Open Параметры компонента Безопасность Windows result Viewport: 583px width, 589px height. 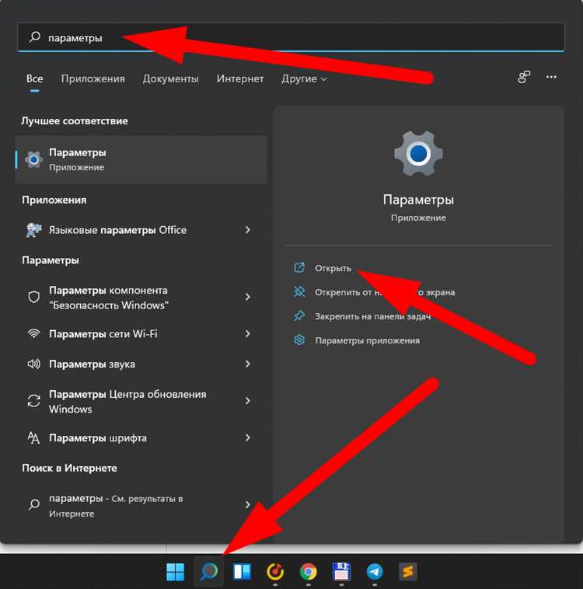(139, 297)
